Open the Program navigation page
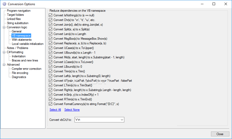This screenshot has width=232, height=139. (19, 11)
